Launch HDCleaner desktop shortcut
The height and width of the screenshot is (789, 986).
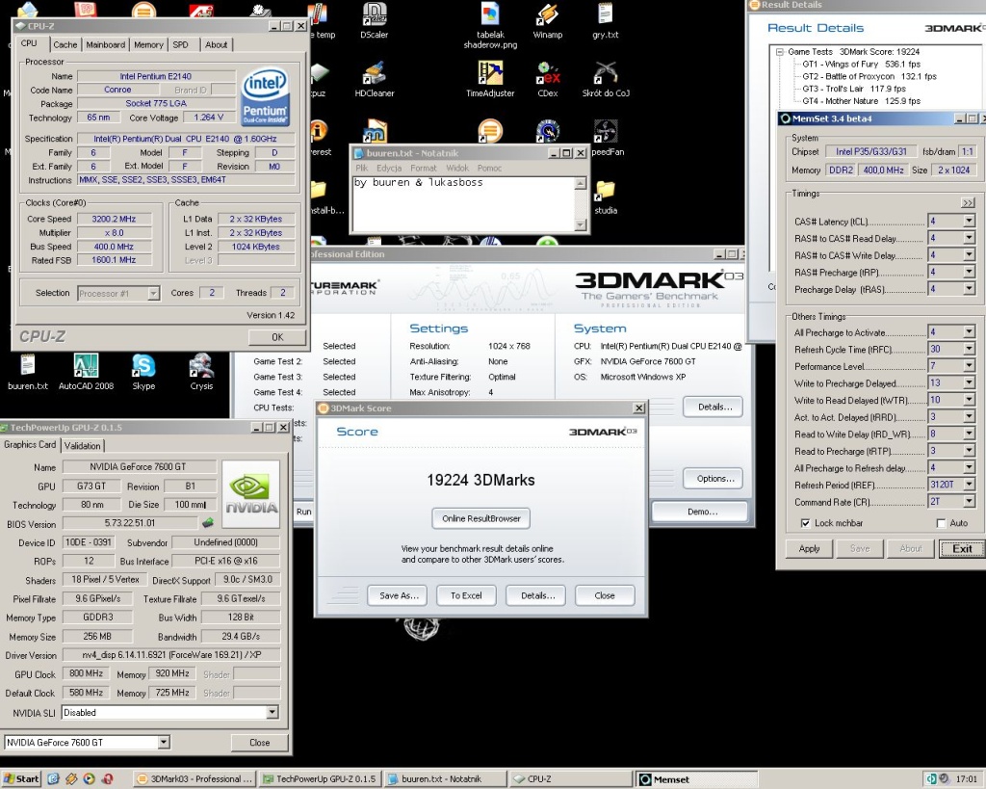[375, 79]
